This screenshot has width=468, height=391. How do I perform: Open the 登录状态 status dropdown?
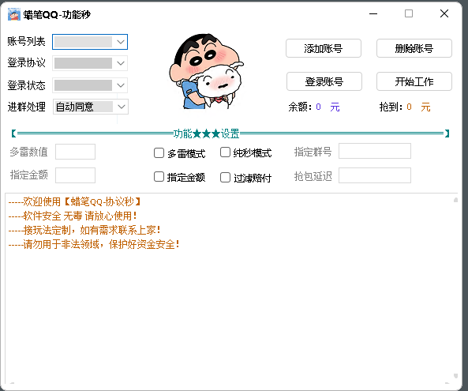tap(90, 85)
